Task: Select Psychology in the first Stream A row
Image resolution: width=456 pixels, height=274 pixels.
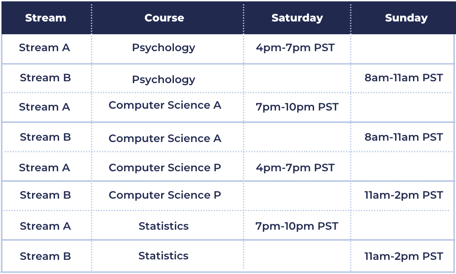Action: click(x=163, y=48)
